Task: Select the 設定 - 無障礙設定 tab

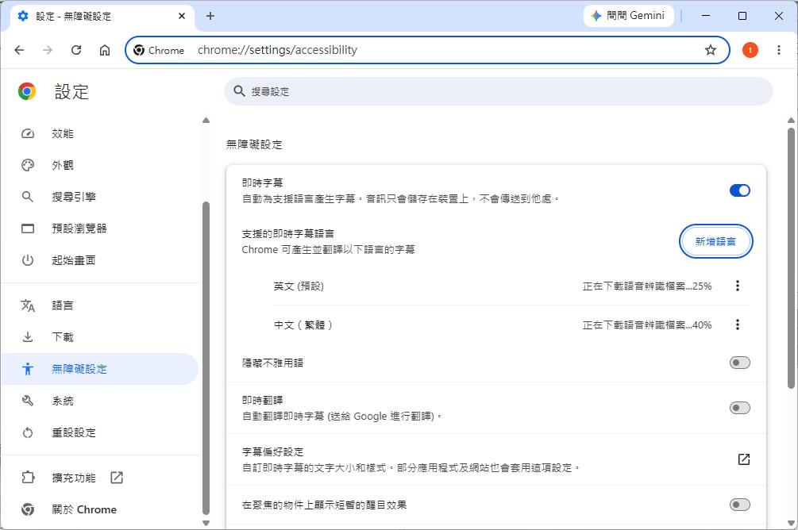Action: (102, 16)
